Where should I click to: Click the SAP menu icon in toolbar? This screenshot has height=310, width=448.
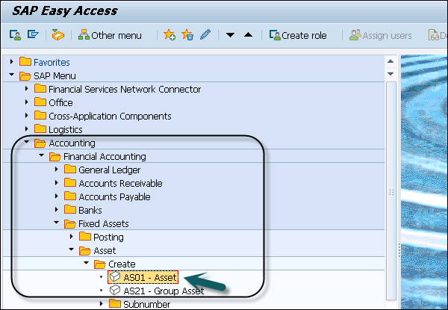click(x=32, y=35)
